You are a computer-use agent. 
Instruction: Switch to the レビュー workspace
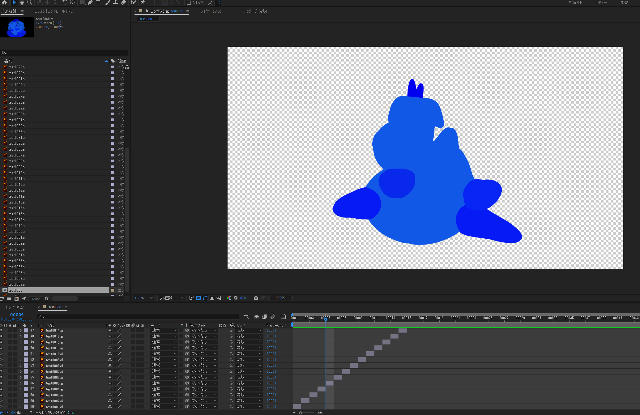pyautogui.click(x=601, y=3)
